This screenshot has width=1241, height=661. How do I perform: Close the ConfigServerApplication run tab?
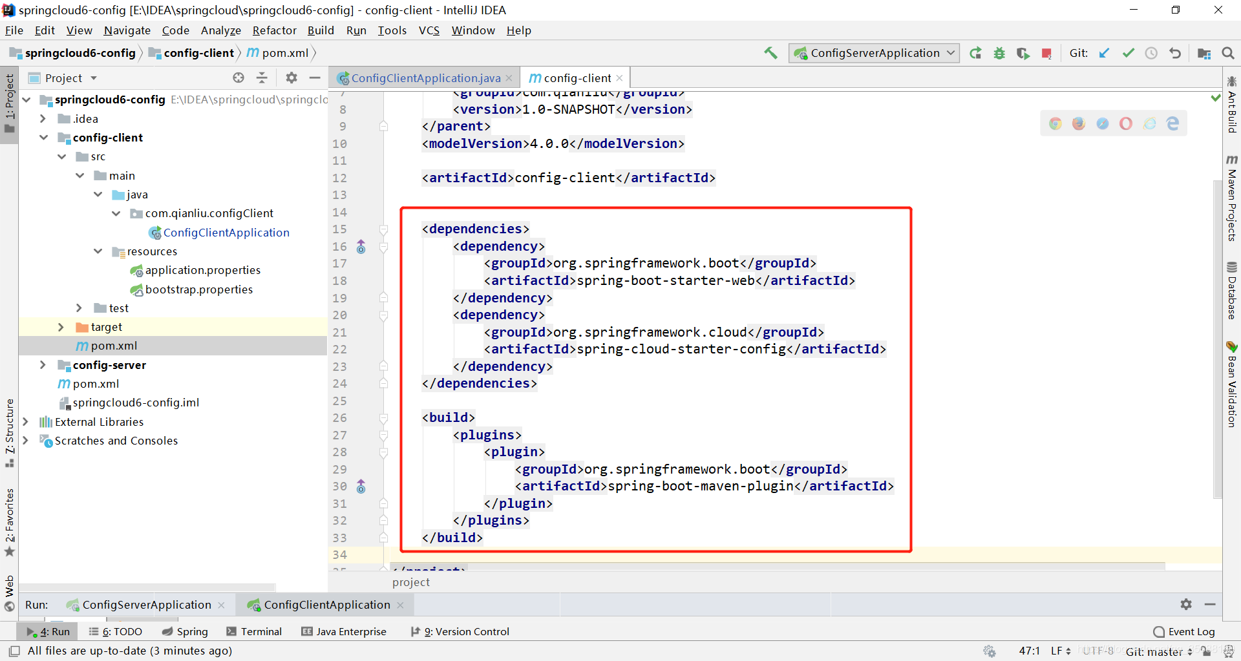[x=222, y=605]
